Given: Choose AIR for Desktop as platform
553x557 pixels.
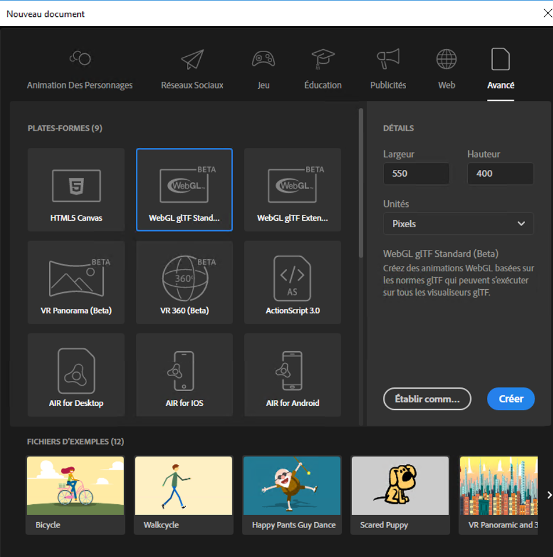Looking at the screenshot, I should 75,374.
